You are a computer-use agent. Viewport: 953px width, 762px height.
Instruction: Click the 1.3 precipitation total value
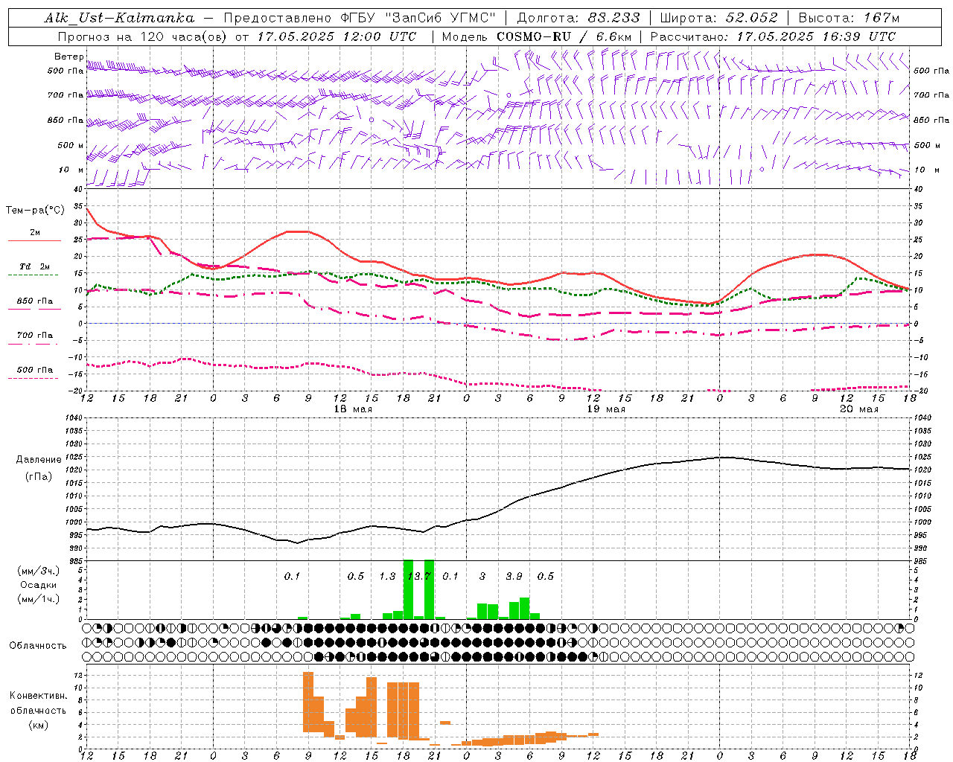(x=387, y=576)
